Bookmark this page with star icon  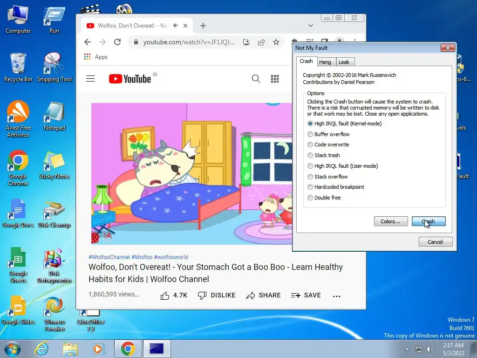276,42
